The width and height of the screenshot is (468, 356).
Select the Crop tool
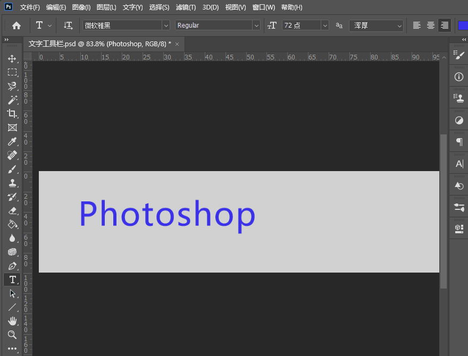(x=12, y=114)
